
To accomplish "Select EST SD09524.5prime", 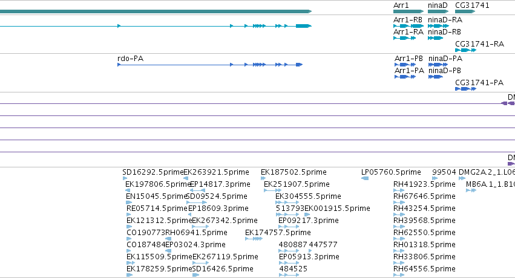I will point(217,196).
